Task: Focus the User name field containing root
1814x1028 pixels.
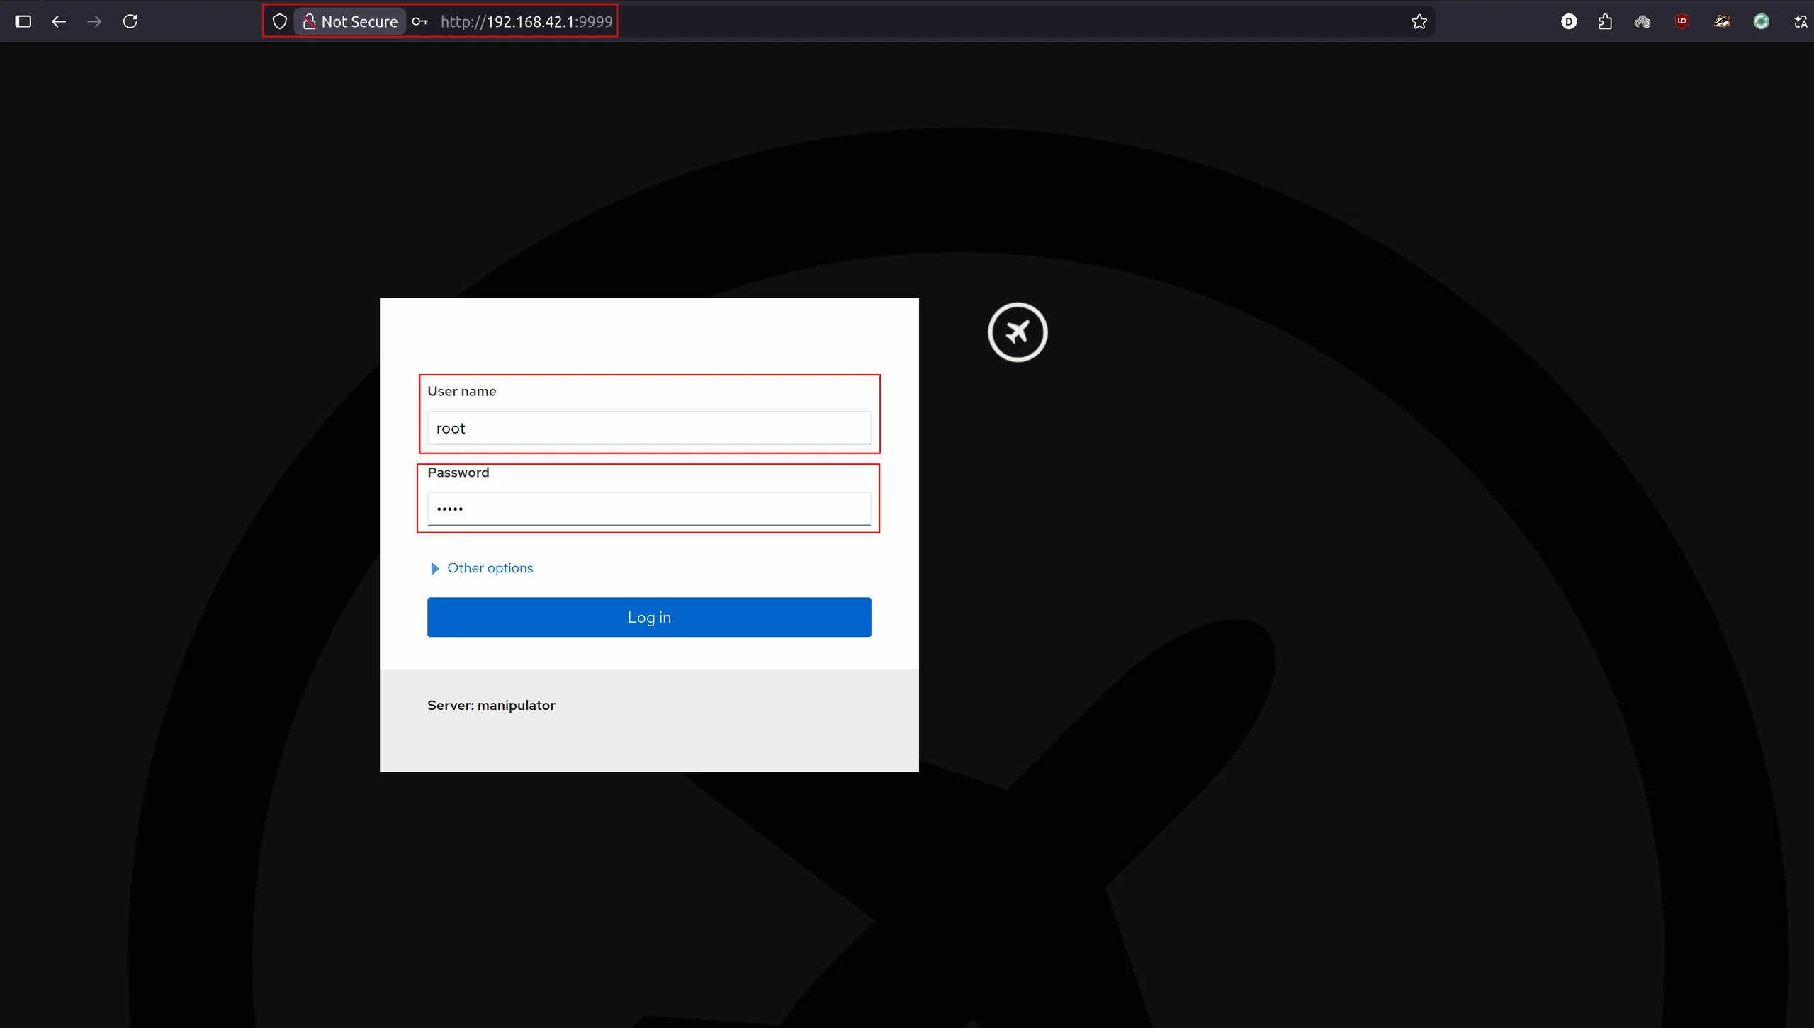Action: 649,428
